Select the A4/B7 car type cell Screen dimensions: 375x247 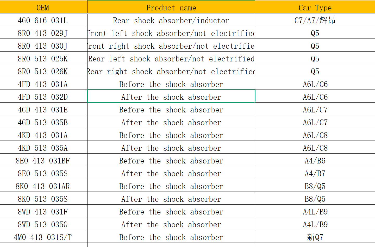[x=315, y=173]
